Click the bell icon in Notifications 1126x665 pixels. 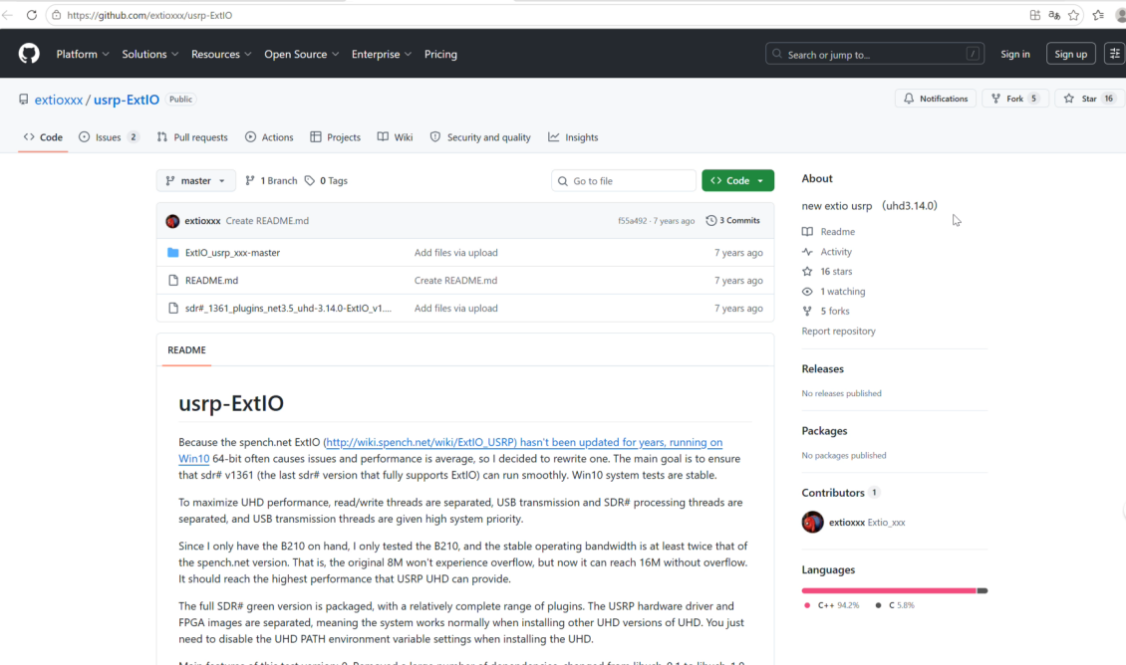(x=909, y=99)
